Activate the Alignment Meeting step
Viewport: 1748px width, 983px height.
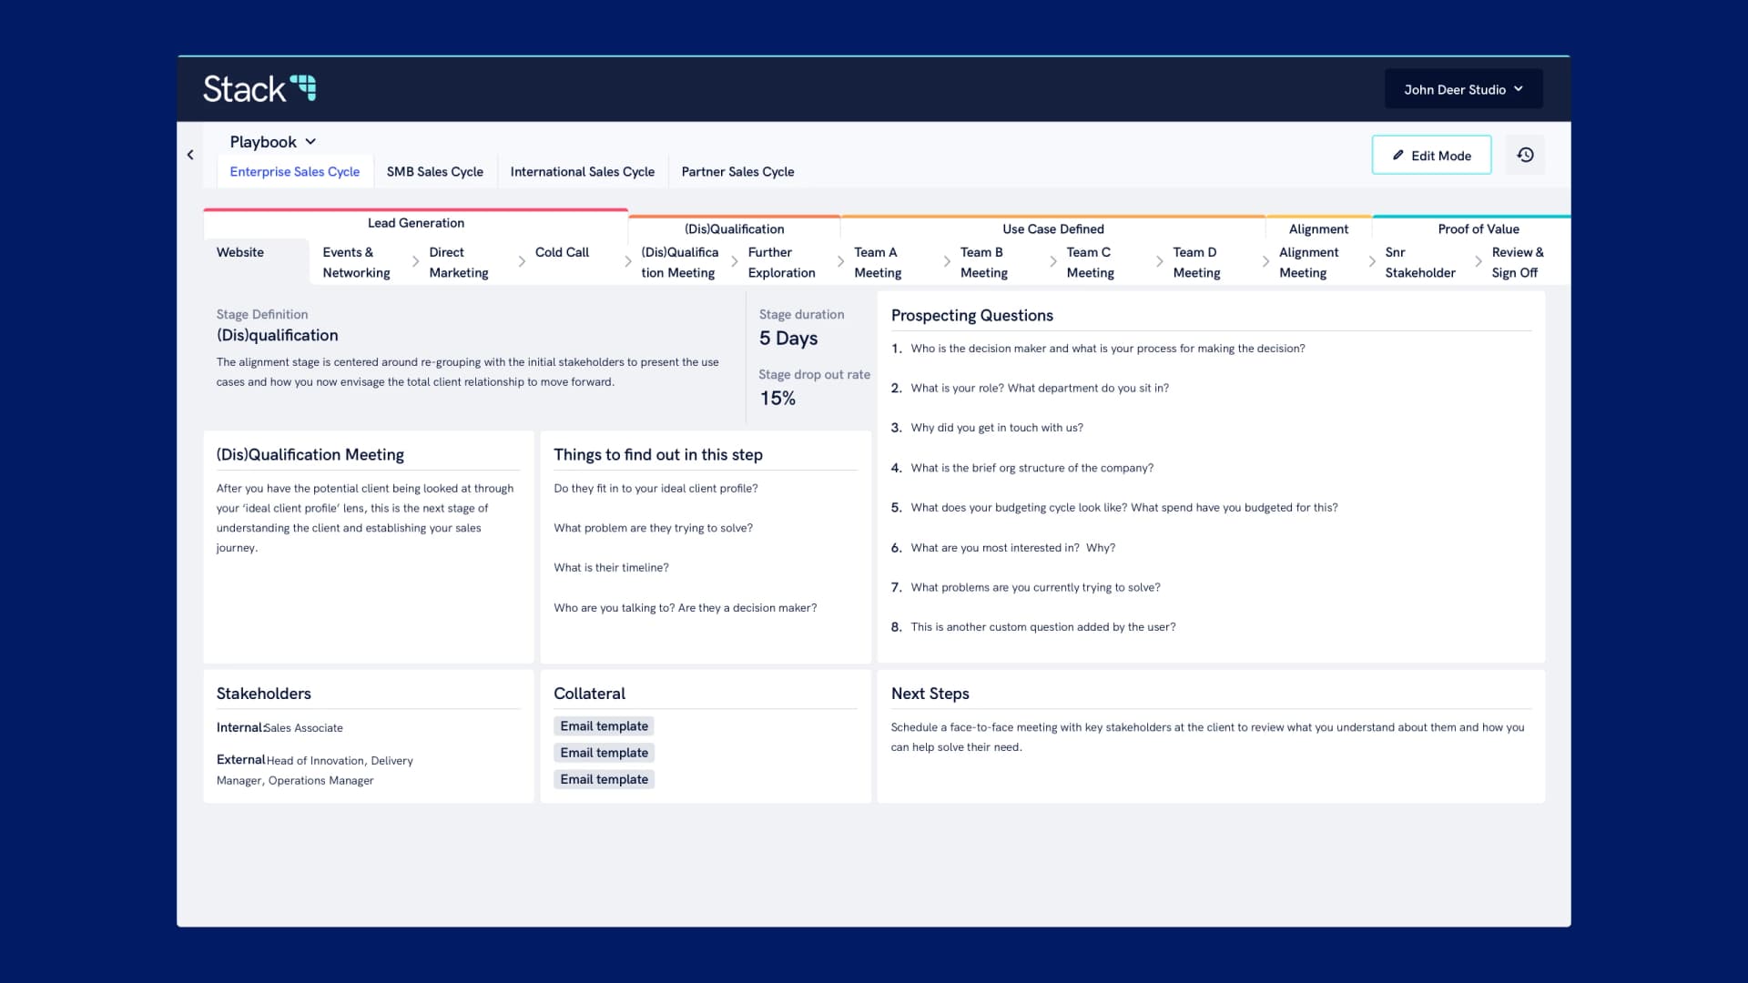coord(1308,262)
